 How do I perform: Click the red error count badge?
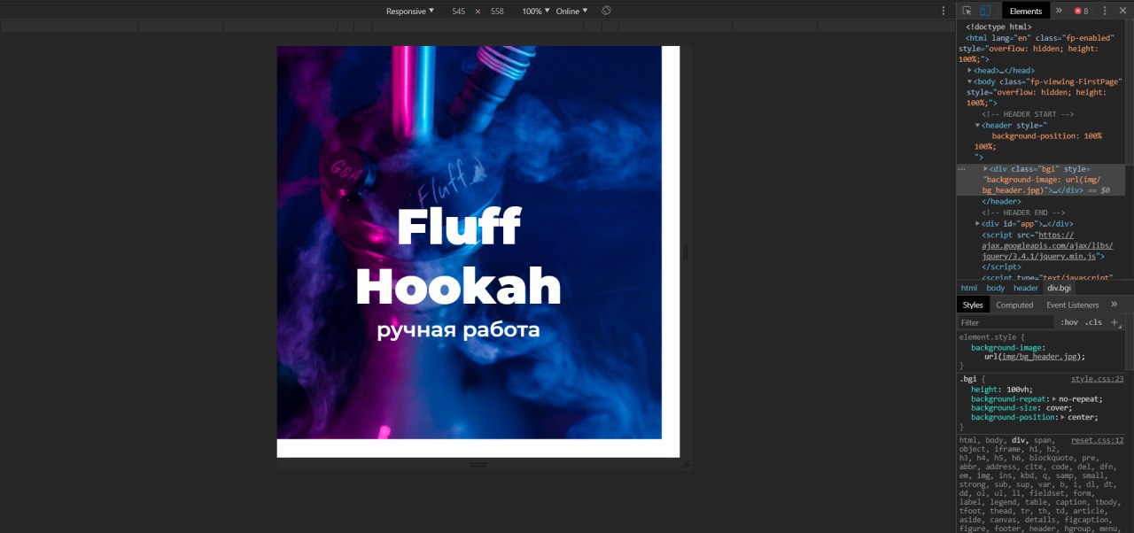click(x=1081, y=11)
